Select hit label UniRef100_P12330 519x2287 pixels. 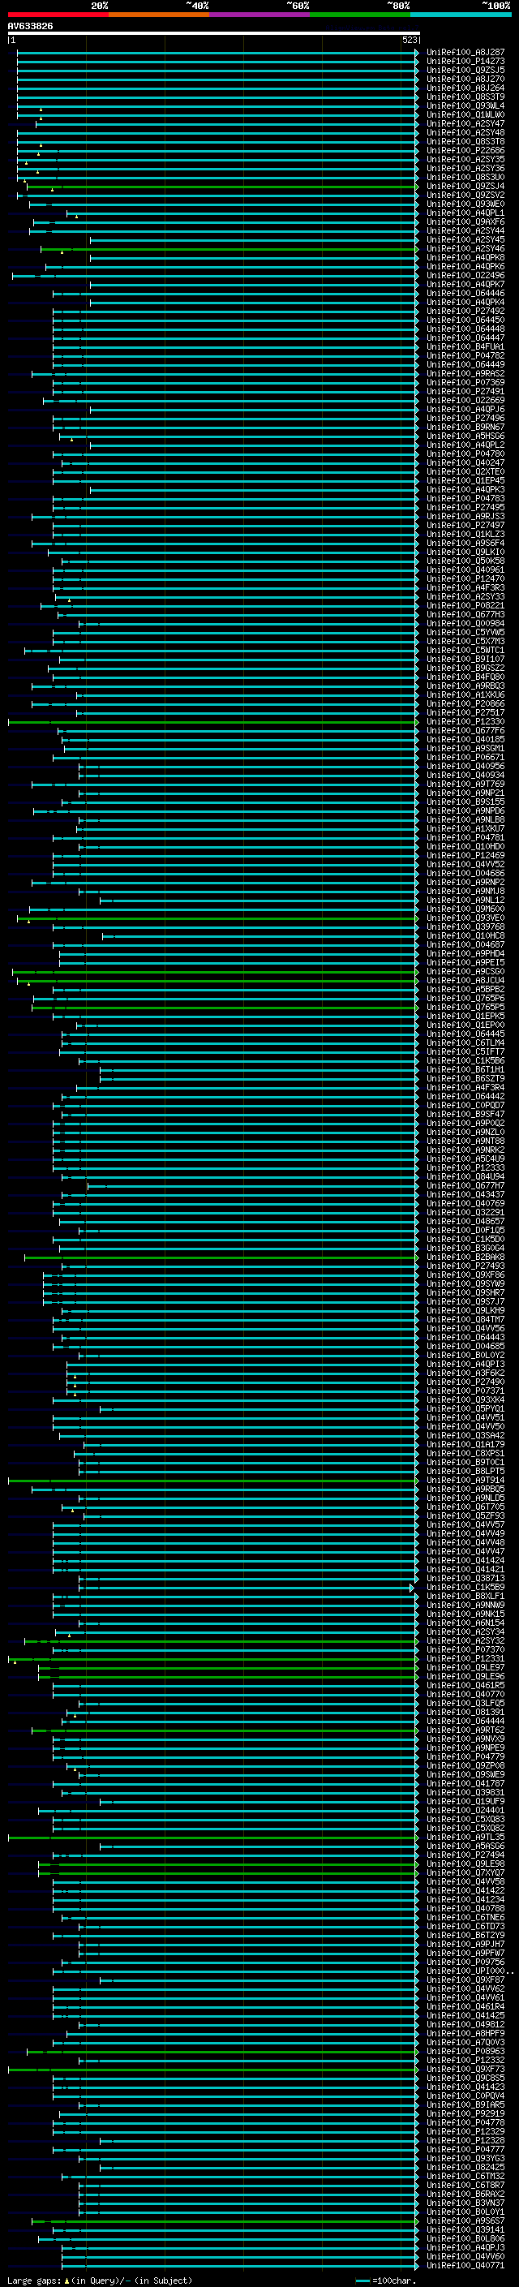pos(465,722)
